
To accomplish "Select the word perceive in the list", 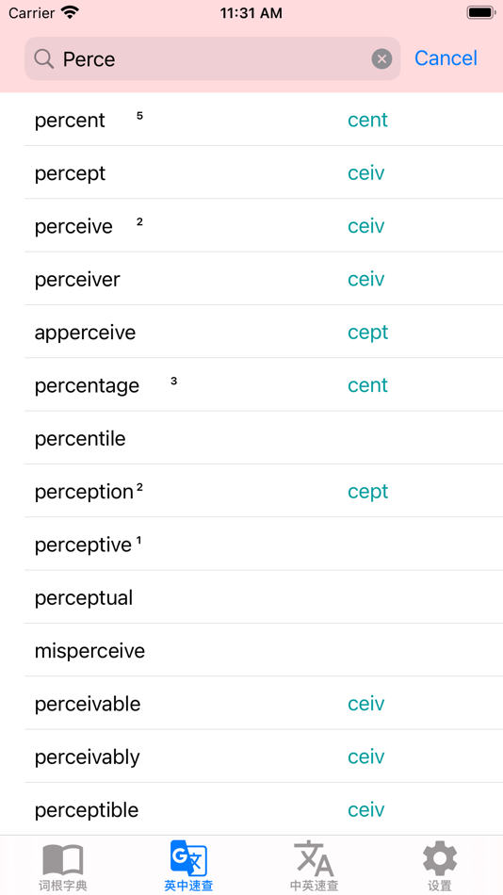I will pos(73,227).
